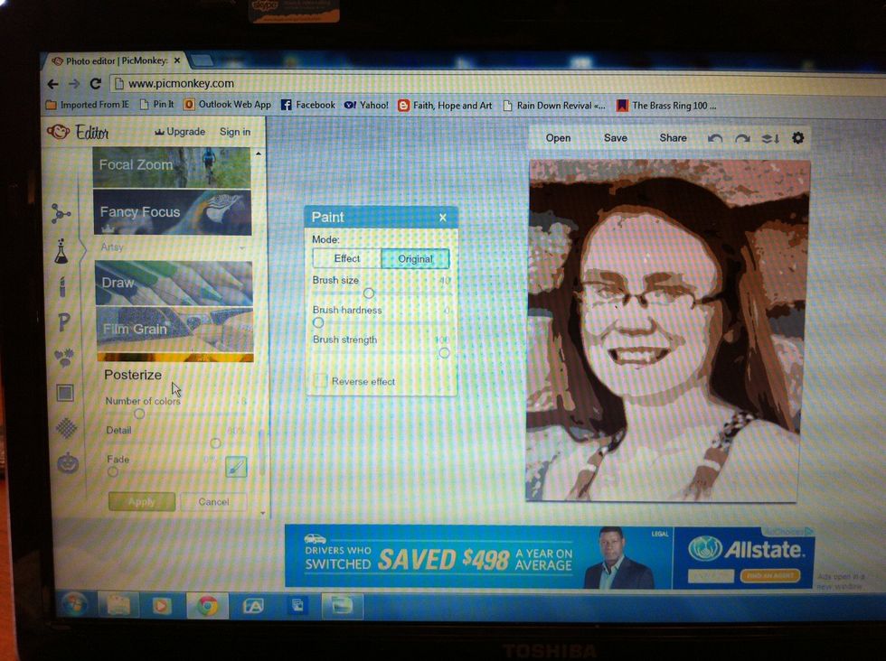Open Pin It bookmark
The width and height of the screenshot is (886, 661).
coord(156,105)
